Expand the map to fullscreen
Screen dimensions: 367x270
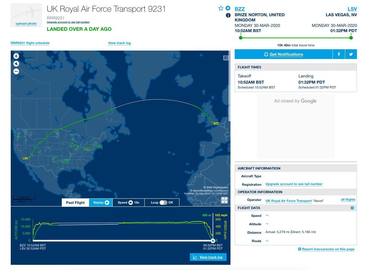[224, 200]
